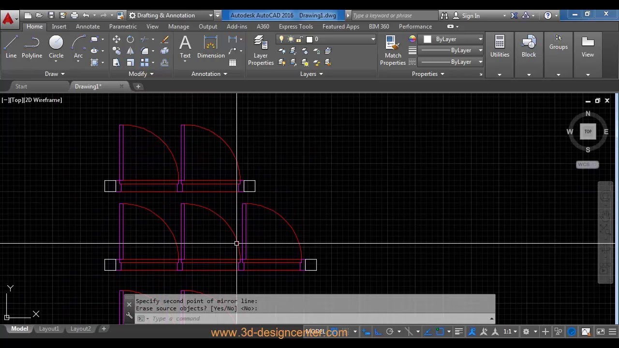Expand the Annotation panel
This screenshot has width=619, height=348.
[209, 74]
